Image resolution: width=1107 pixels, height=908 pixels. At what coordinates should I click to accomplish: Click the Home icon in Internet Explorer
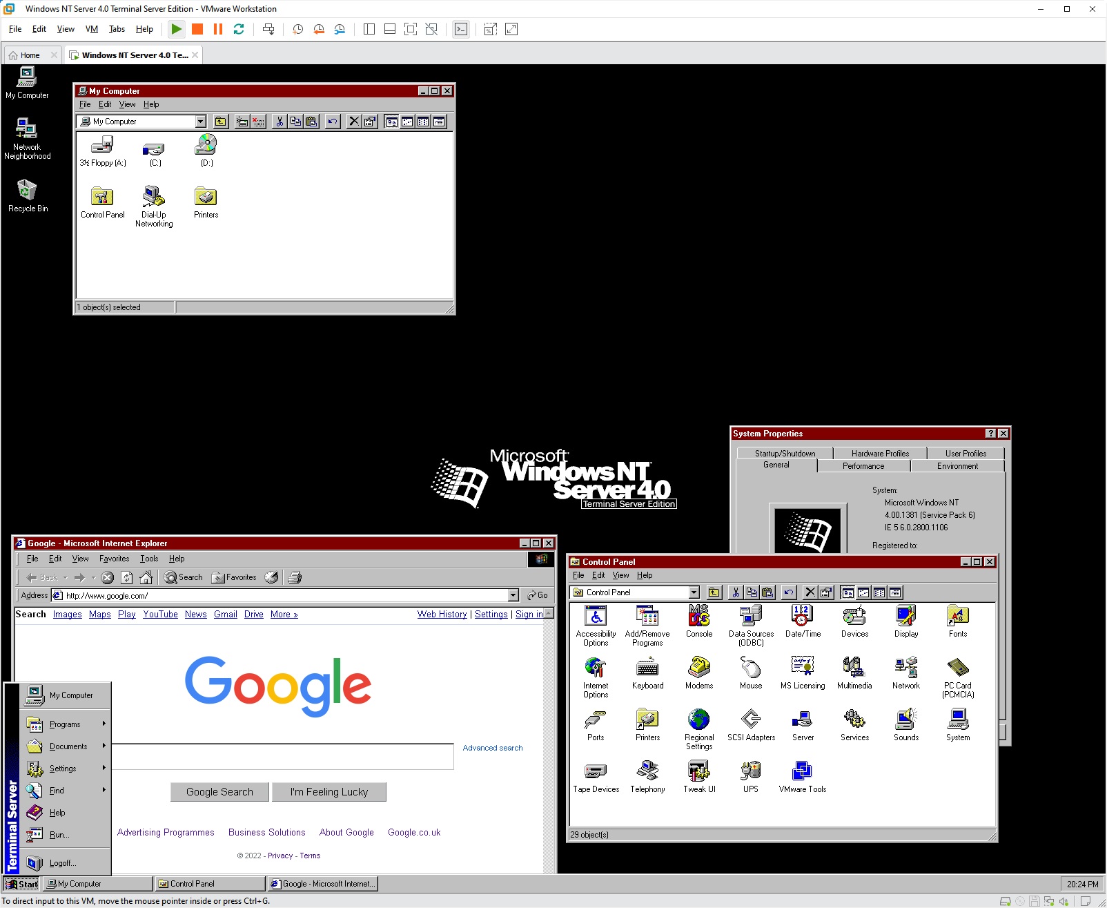(146, 577)
